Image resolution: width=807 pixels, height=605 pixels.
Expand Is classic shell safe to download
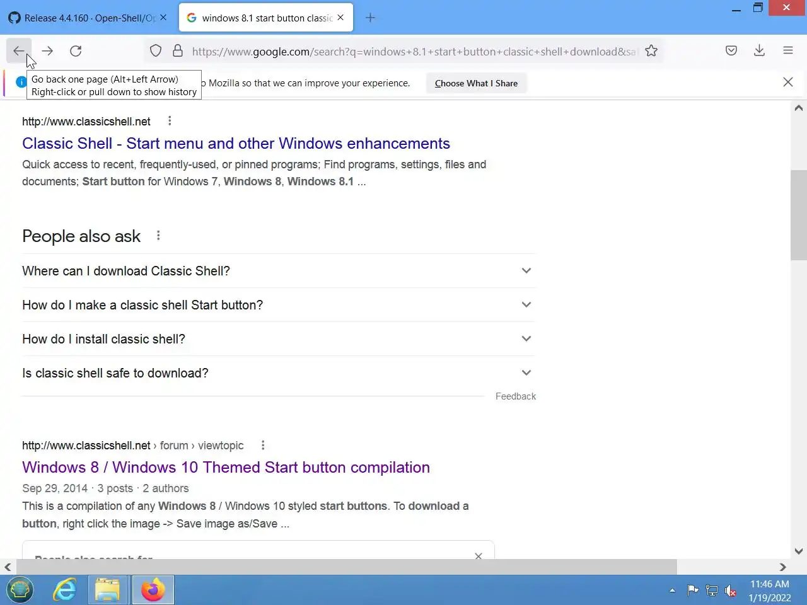pos(279,373)
